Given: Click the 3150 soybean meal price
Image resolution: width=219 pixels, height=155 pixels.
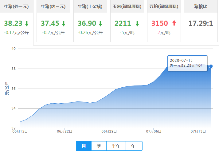Looking at the screenshot, I should pyautogui.click(x=160, y=23).
